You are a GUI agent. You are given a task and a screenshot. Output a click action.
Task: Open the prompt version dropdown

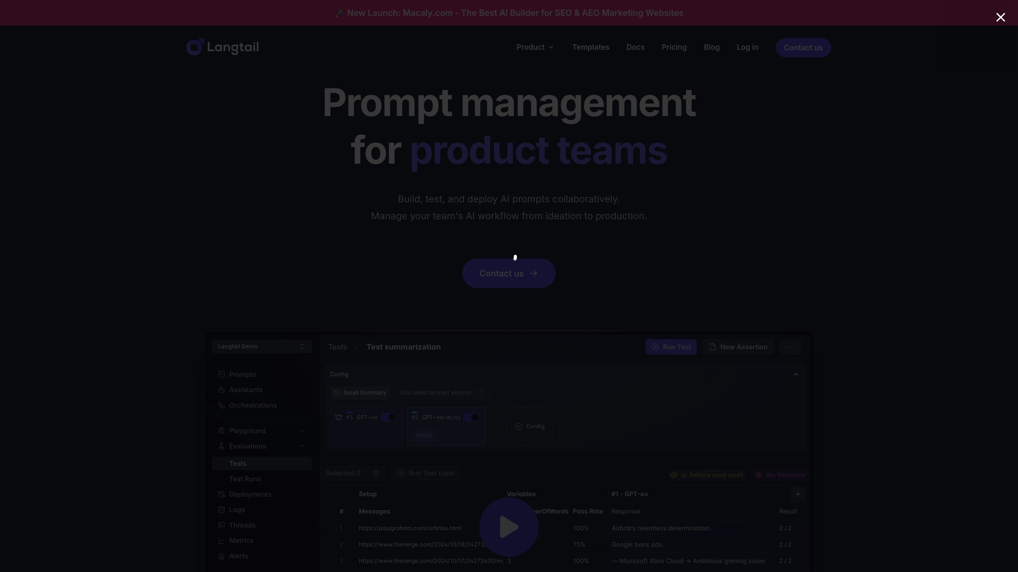[442, 392]
